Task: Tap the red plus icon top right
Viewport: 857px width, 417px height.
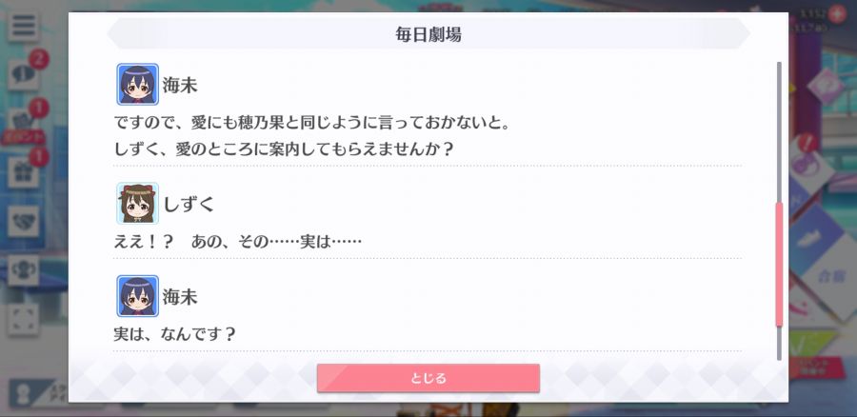Action: click(x=836, y=14)
